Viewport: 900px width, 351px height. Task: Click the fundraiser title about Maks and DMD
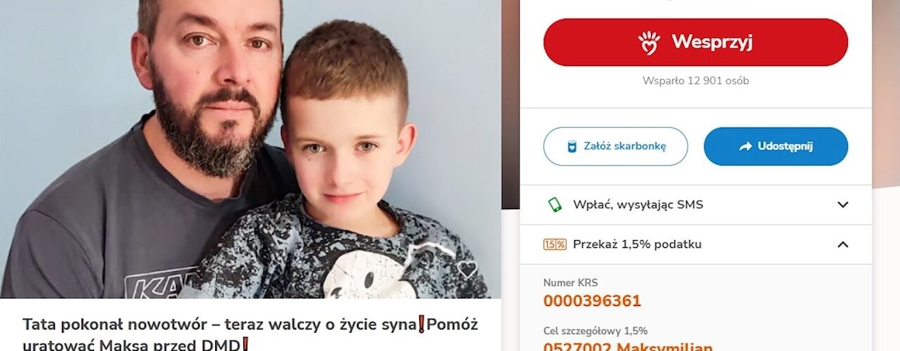250,335
